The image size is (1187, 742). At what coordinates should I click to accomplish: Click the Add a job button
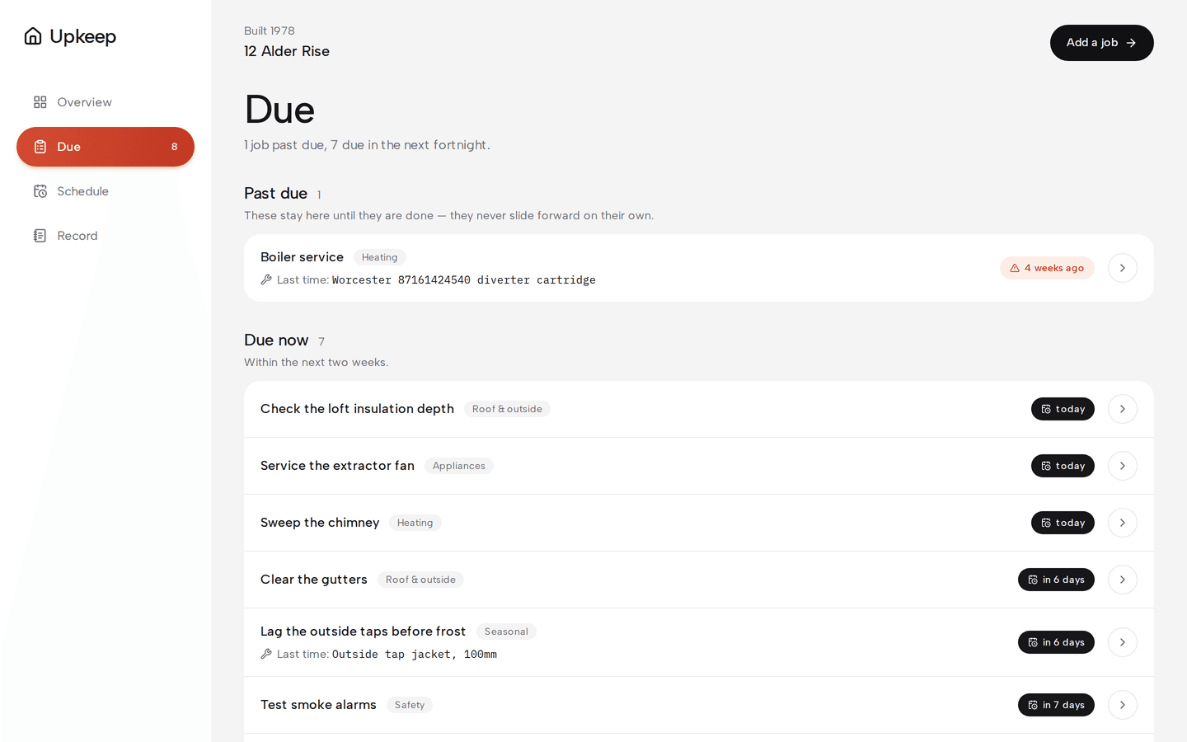click(1101, 43)
